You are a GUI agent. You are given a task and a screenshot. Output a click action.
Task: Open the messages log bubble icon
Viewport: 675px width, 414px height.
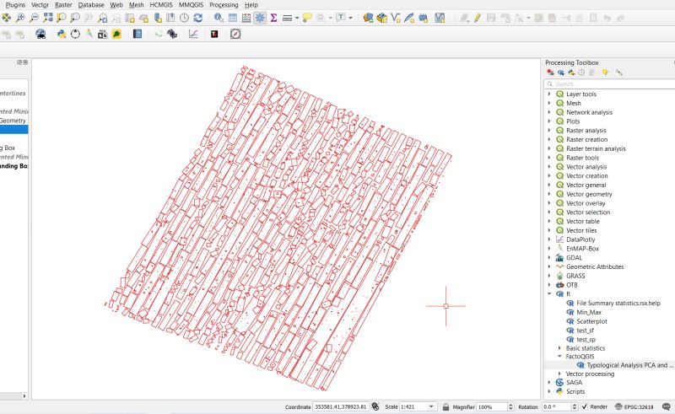667,406
